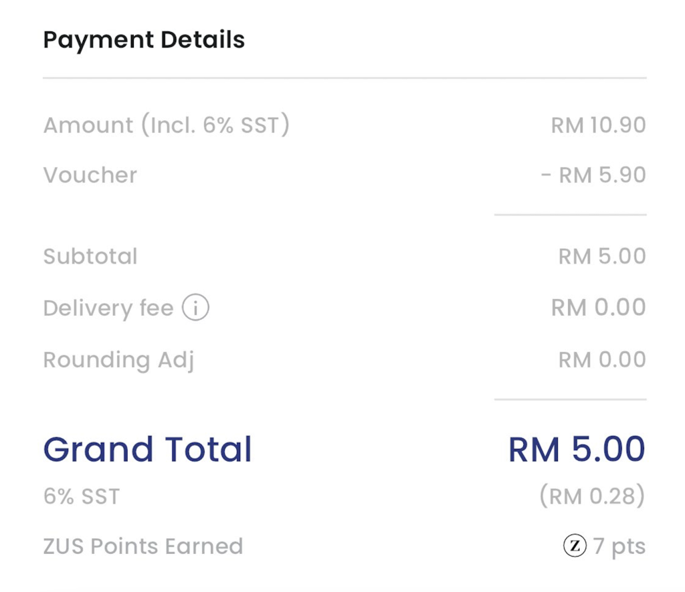The image size is (685, 592).
Task: Tap the voucher discount - RM 5.90
Action: click(593, 175)
